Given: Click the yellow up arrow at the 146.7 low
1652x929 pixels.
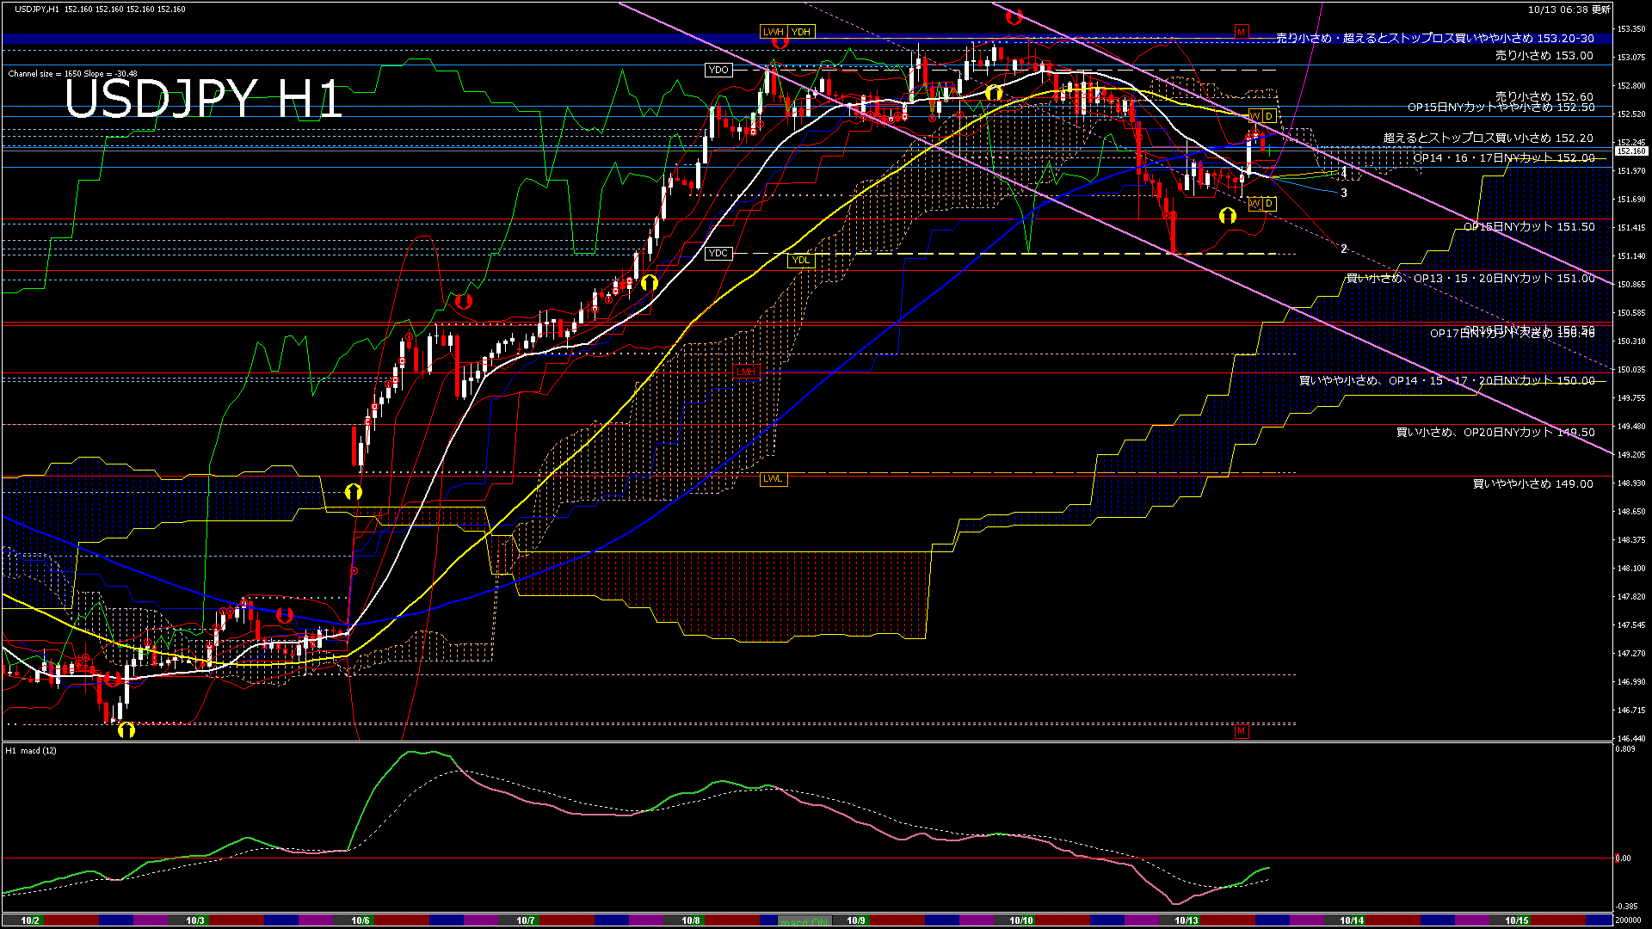Looking at the screenshot, I should tap(126, 730).
